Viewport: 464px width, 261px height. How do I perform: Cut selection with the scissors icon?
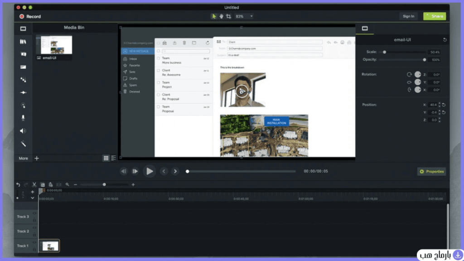tap(34, 185)
